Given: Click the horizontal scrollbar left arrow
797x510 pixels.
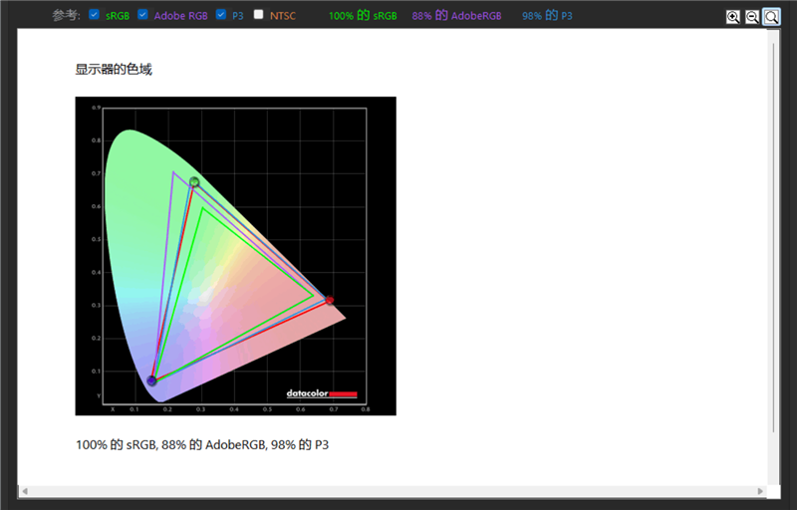Looking at the screenshot, I should click(24, 491).
